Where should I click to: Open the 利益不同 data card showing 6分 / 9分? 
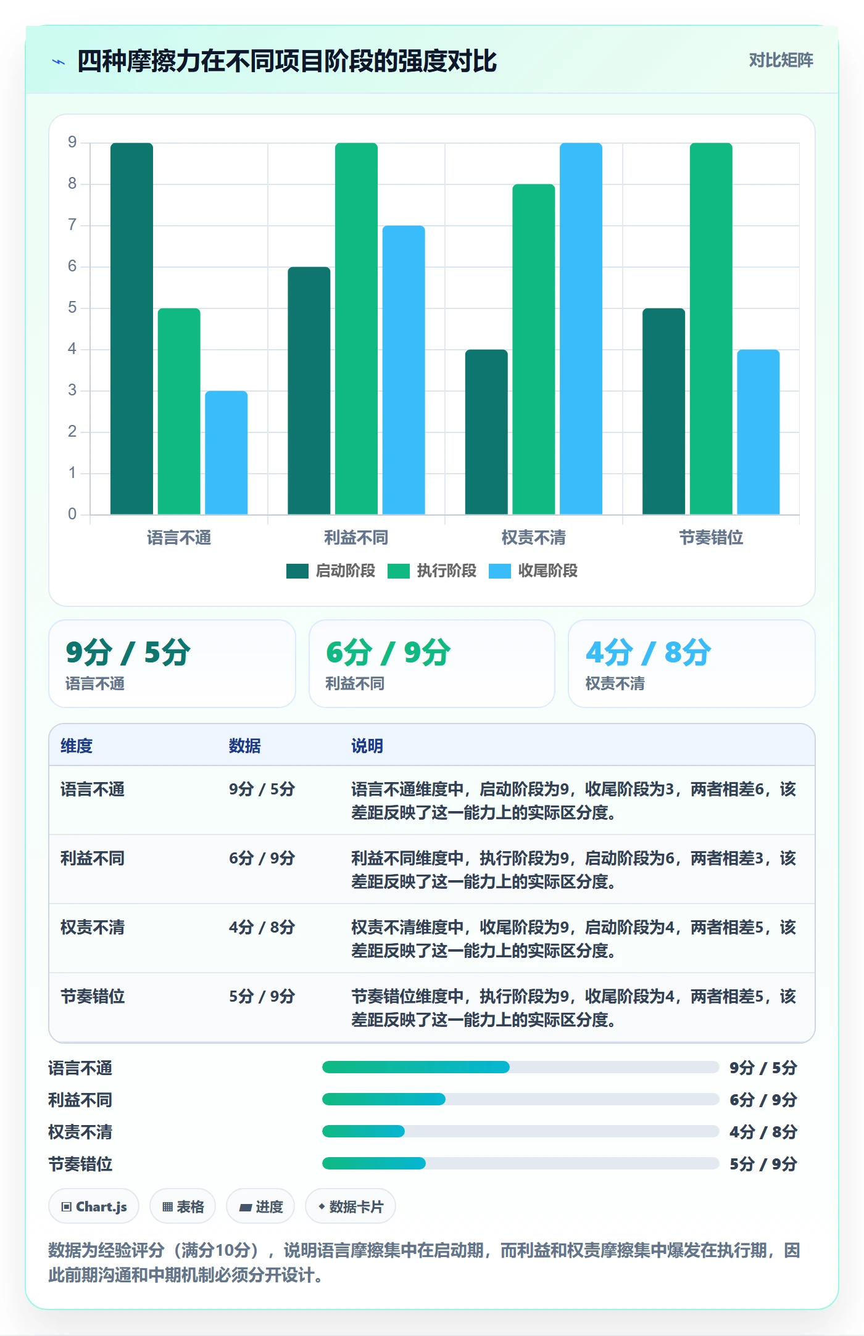click(x=432, y=664)
